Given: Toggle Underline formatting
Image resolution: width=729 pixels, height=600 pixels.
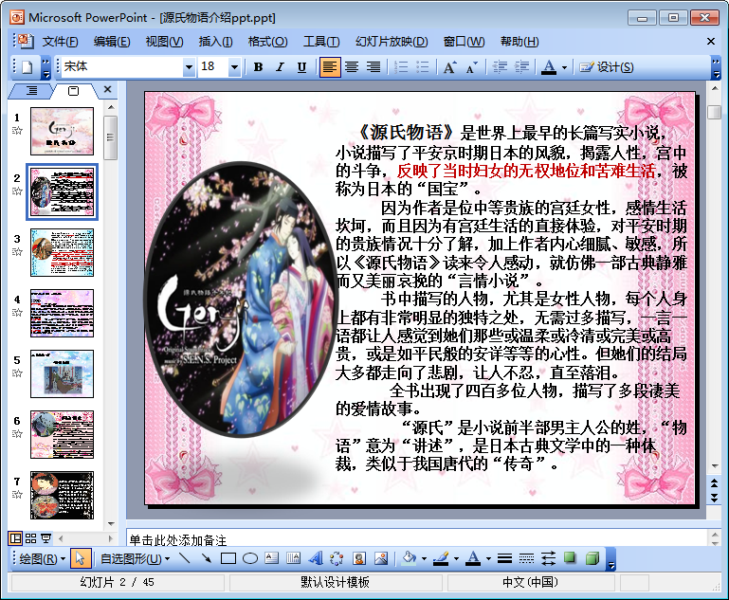Looking at the screenshot, I should pyautogui.click(x=301, y=67).
